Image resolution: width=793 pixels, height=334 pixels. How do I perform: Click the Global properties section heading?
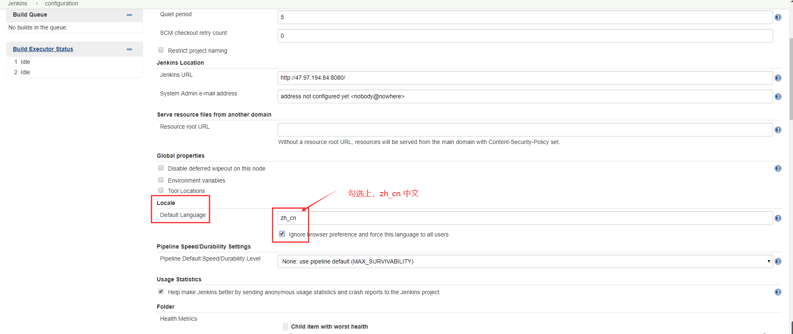tap(181, 156)
